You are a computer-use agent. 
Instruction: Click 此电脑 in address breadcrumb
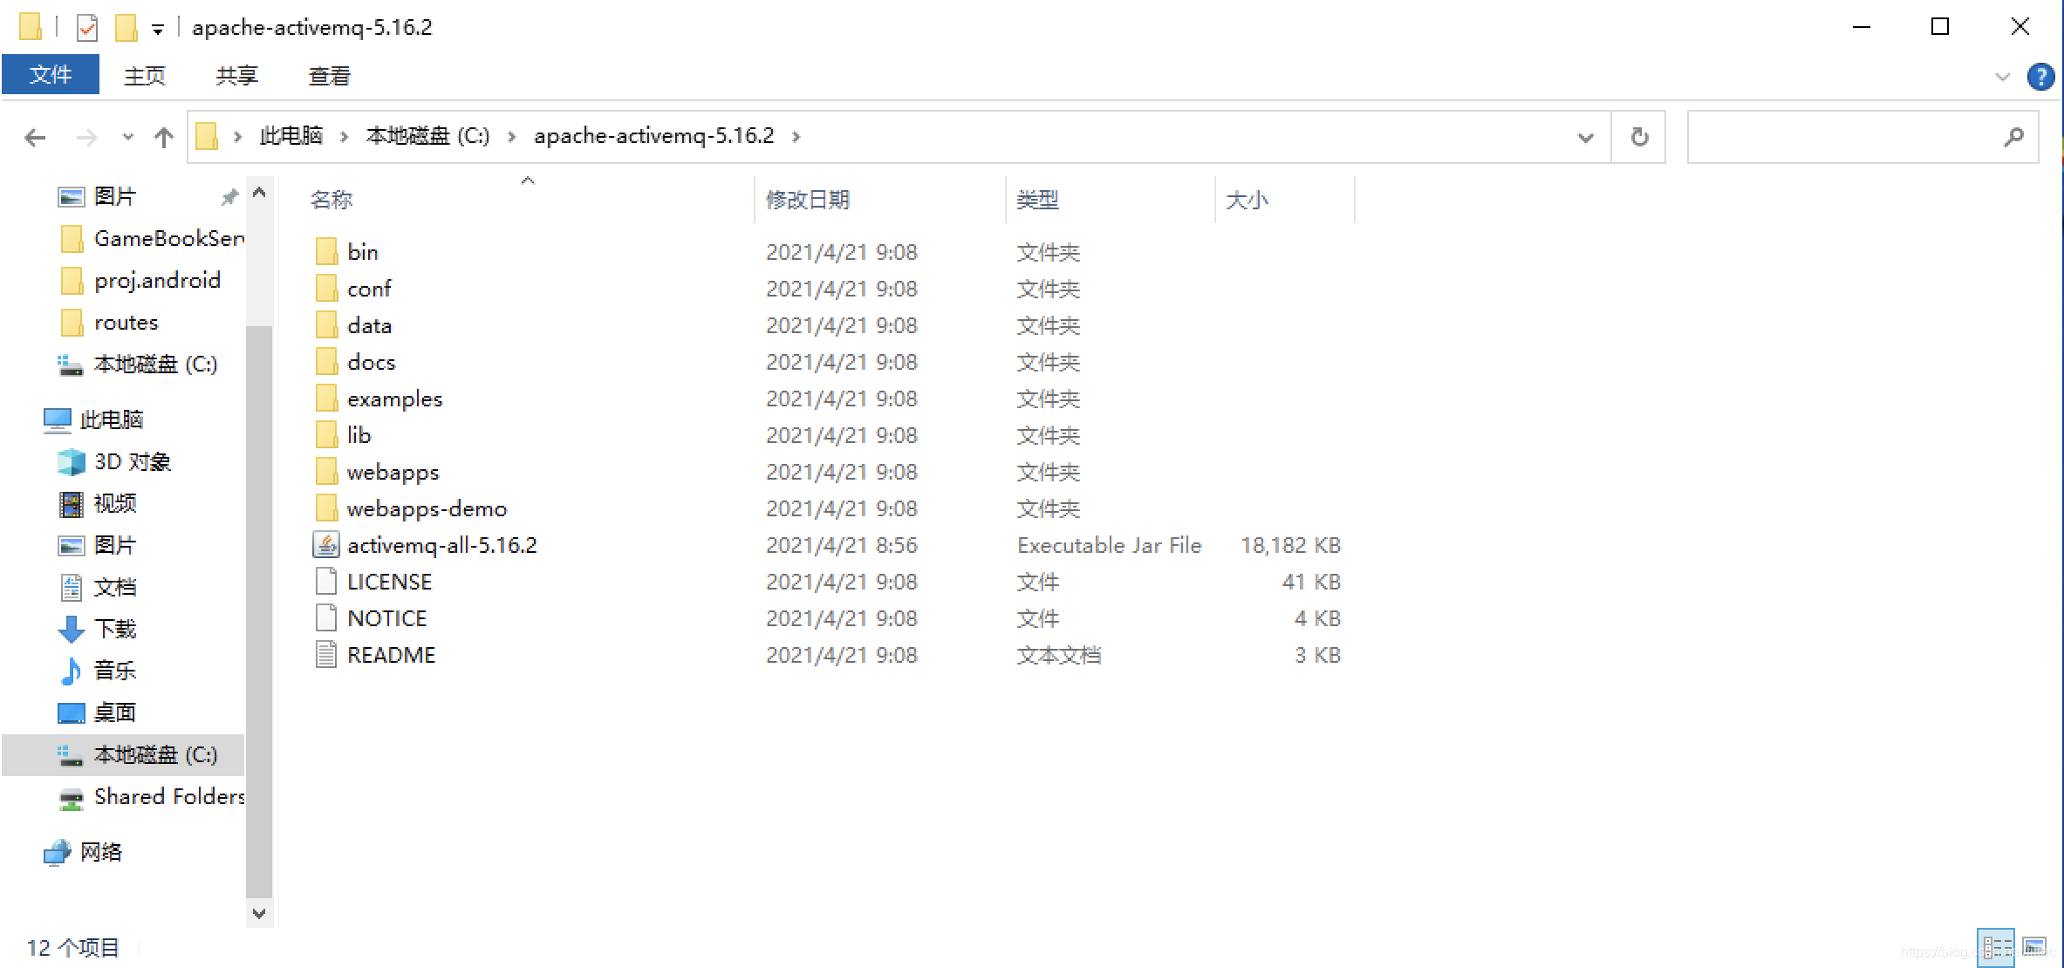click(x=291, y=136)
